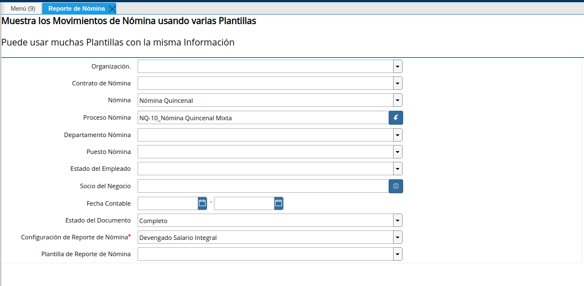The height and width of the screenshot is (286, 584).
Task: Open the Proceso Nómina lookup icon
Action: pyautogui.click(x=395, y=117)
